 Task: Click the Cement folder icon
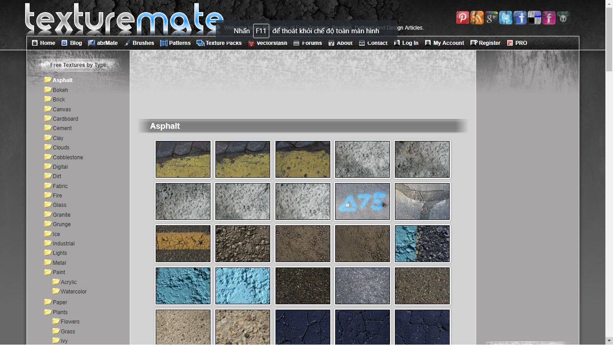[x=48, y=127]
